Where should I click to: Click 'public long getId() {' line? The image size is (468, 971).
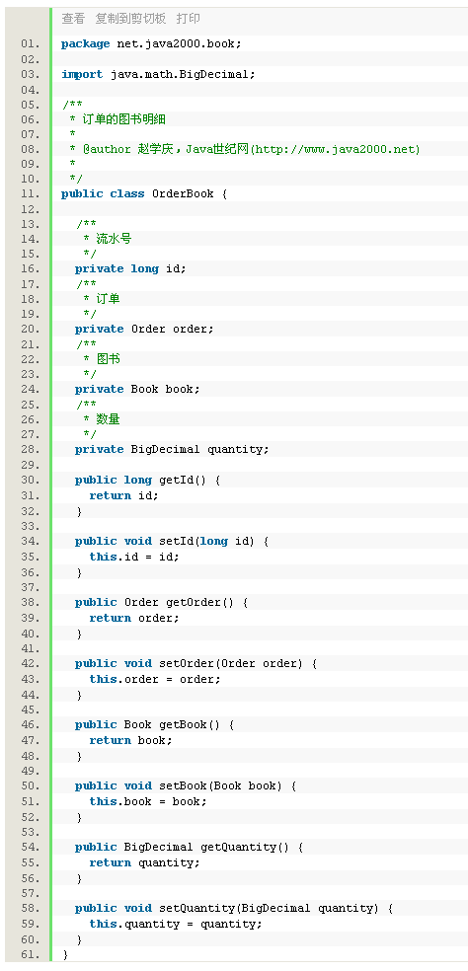point(147,480)
